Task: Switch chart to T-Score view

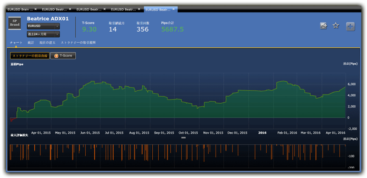Action: coord(63,56)
